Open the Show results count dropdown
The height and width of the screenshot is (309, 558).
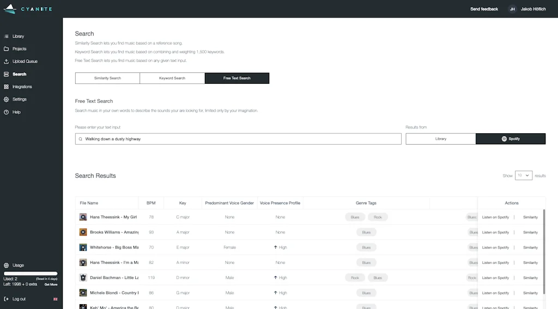point(523,176)
